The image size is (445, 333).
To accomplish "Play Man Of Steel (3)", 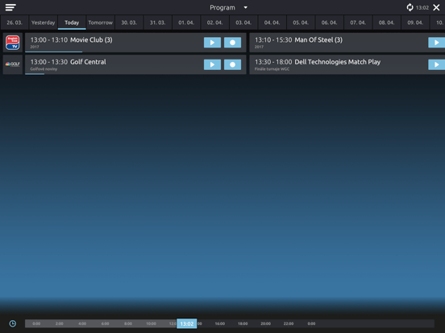I will pos(436,43).
